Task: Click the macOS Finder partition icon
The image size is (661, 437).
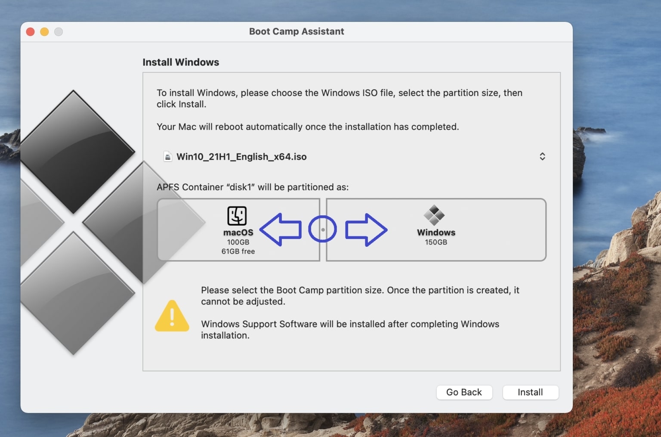Action: click(x=237, y=216)
